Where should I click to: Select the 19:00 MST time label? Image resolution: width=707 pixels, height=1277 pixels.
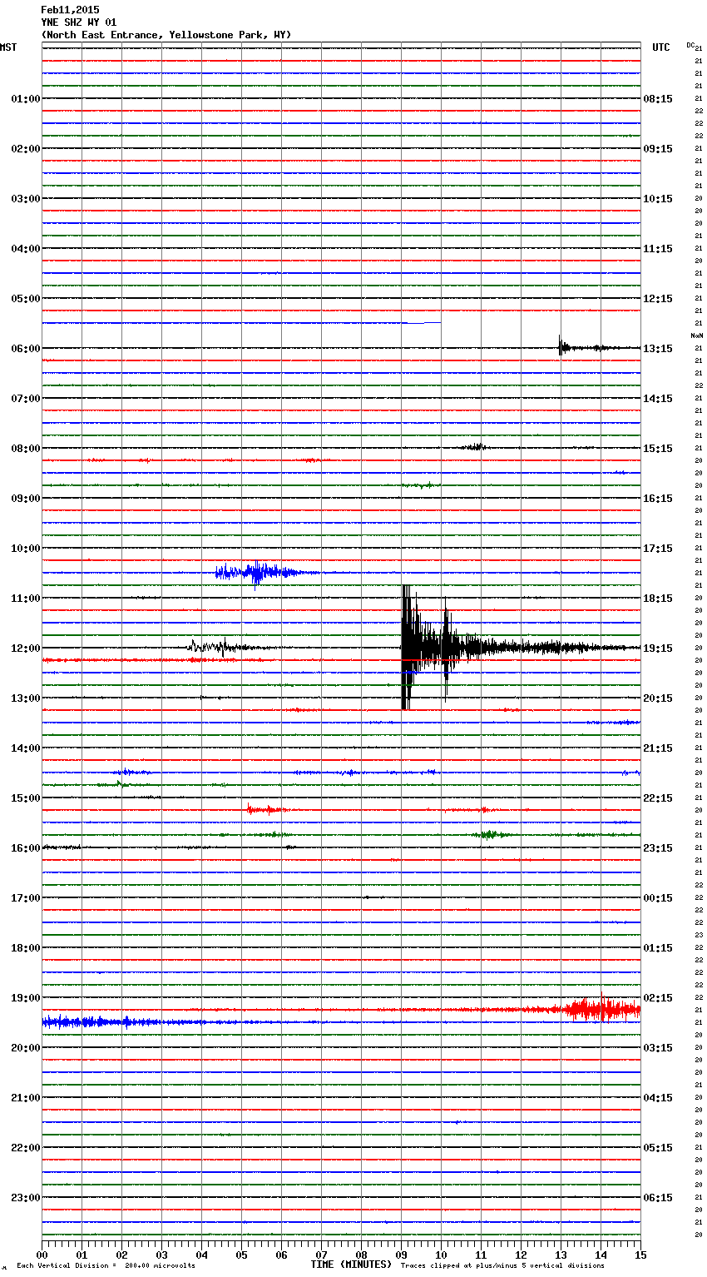[x=26, y=998]
